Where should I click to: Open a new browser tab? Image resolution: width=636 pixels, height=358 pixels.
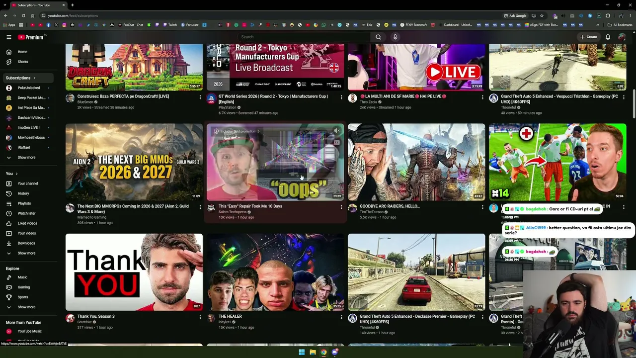pos(73,5)
